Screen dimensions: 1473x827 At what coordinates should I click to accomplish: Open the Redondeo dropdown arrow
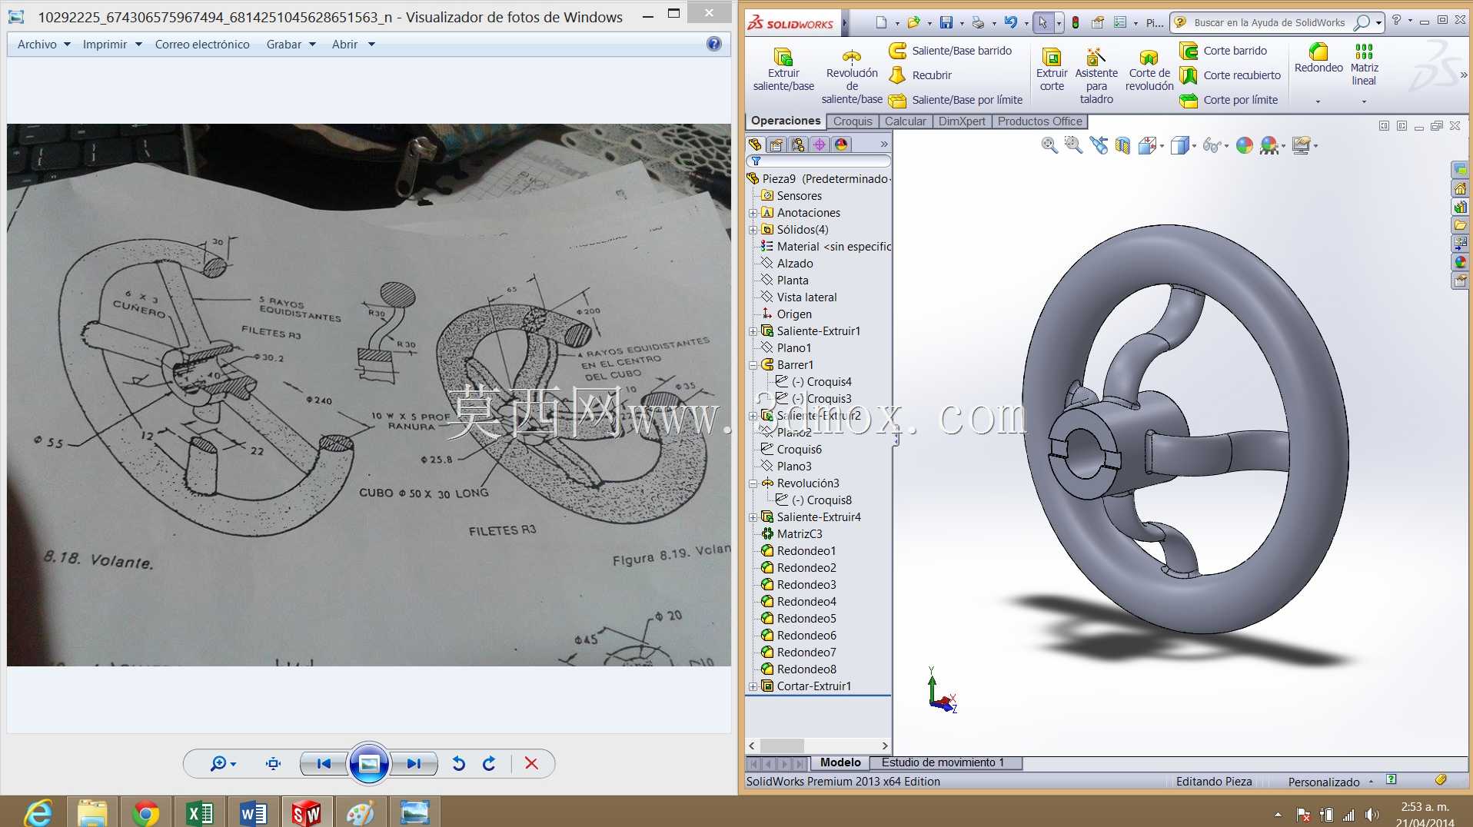pyautogui.click(x=1318, y=101)
